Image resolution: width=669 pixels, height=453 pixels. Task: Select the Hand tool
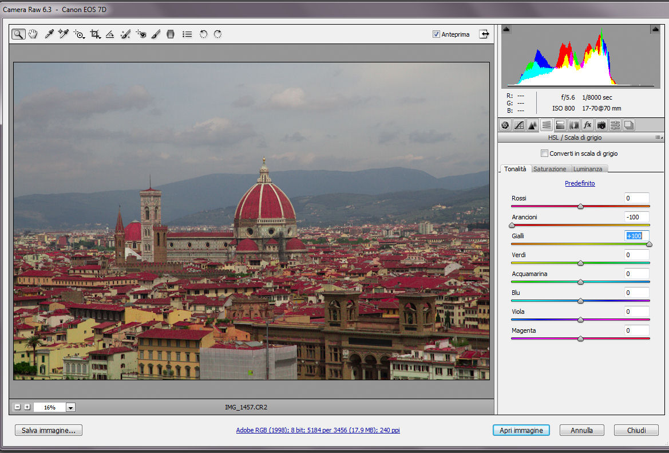33,34
